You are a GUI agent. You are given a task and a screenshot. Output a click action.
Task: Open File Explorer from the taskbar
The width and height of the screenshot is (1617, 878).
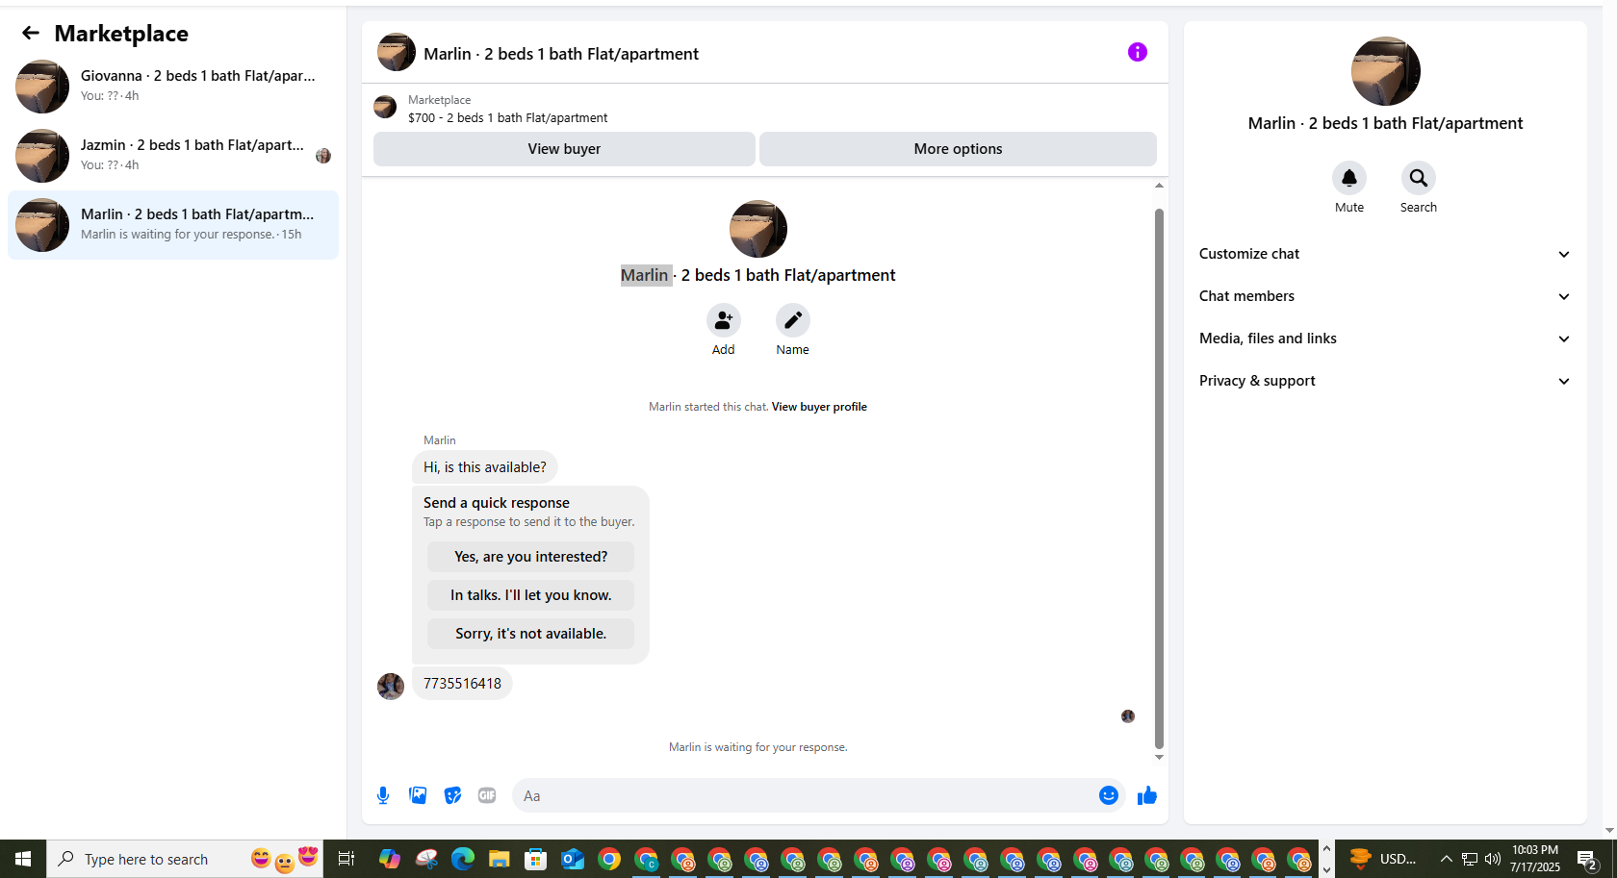coord(499,859)
